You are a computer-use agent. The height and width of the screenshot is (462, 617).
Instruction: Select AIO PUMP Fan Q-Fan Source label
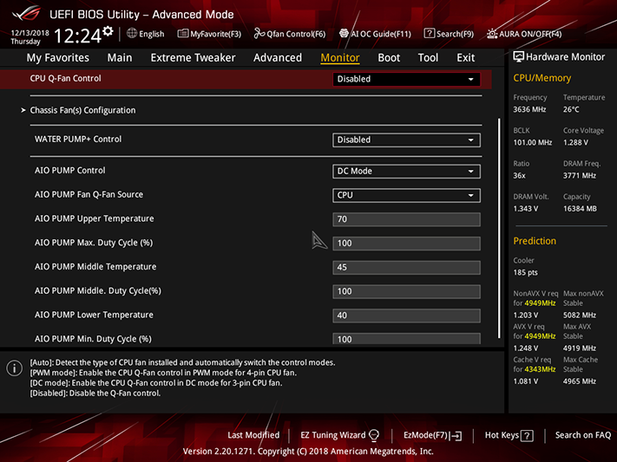coord(89,195)
